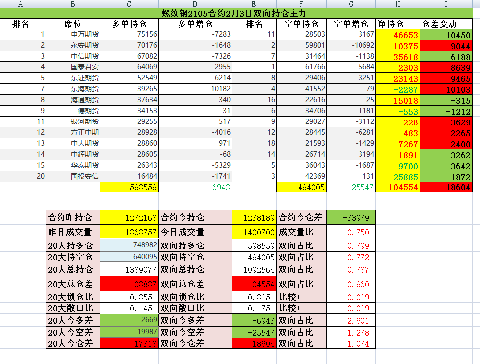Click the 国投安信 cell
The width and height of the screenshot is (480, 364).
(73, 177)
